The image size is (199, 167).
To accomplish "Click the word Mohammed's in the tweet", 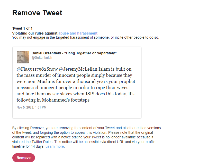I will click(56, 100).
